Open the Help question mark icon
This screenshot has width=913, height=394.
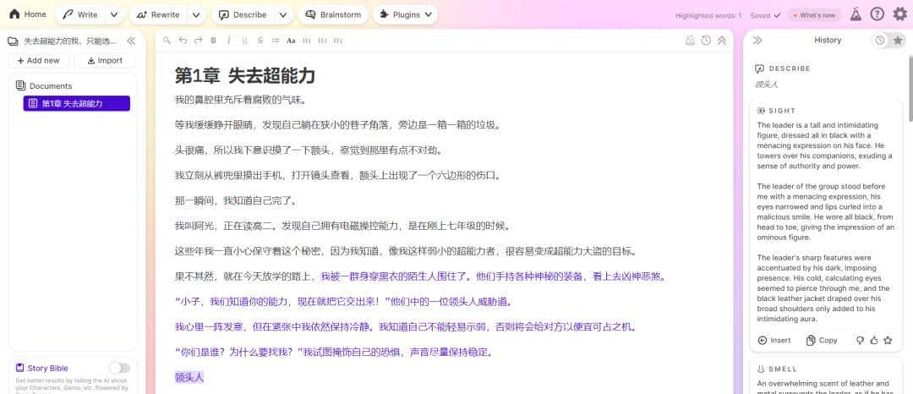point(877,14)
